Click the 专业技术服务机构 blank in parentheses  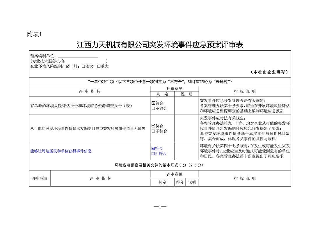(x=87, y=61)
